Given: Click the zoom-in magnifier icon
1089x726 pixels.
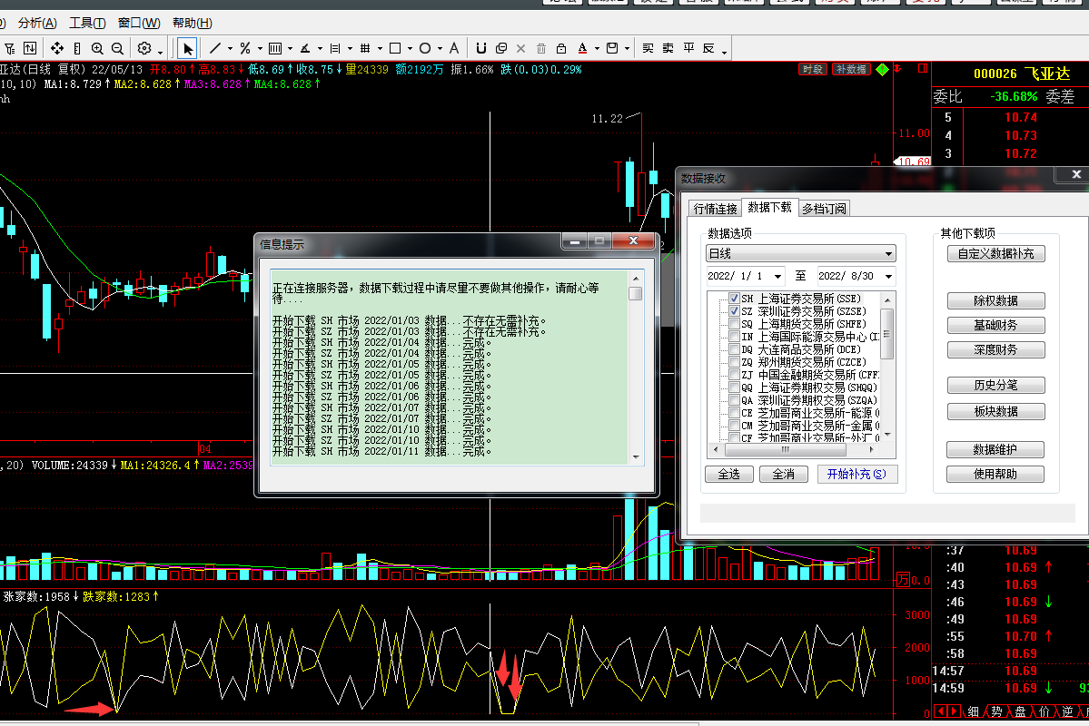Looking at the screenshot, I should point(97,49).
